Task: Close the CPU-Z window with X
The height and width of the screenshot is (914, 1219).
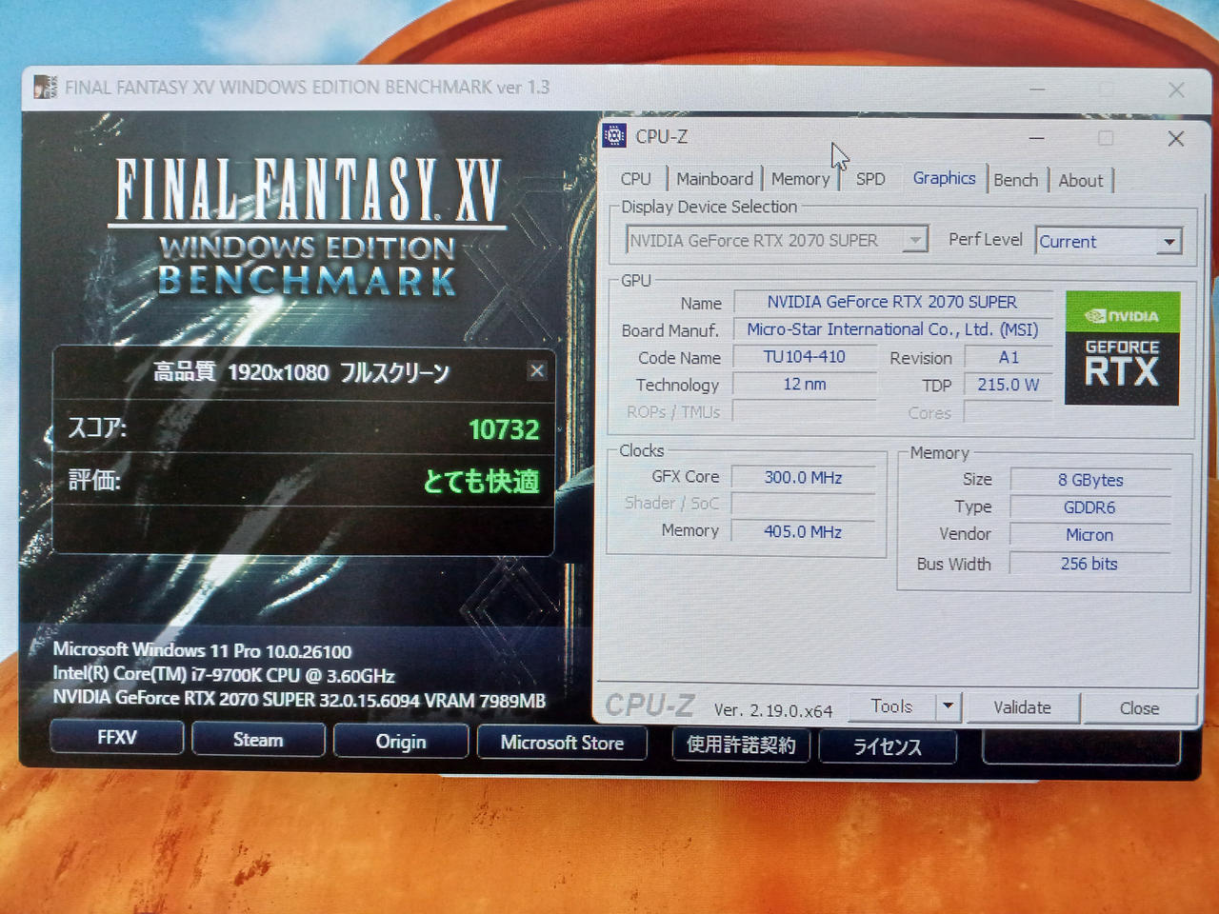Action: point(1176,139)
